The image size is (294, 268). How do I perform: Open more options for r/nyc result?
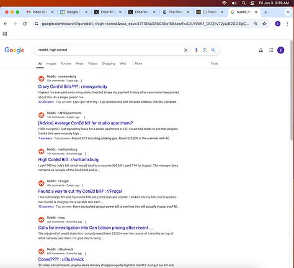click(x=85, y=222)
